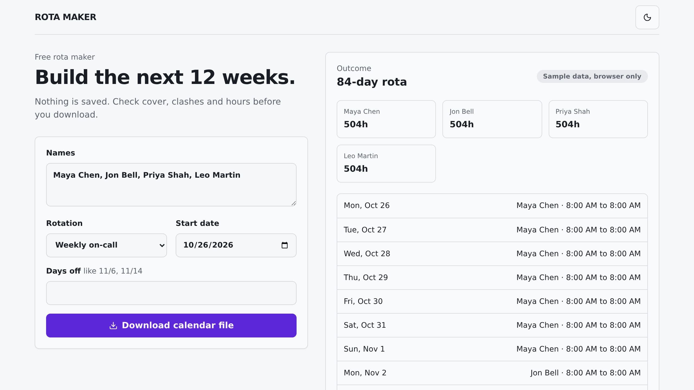Click the ROTA MAKER logo text
694x390 pixels.
pyautogui.click(x=65, y=17)
